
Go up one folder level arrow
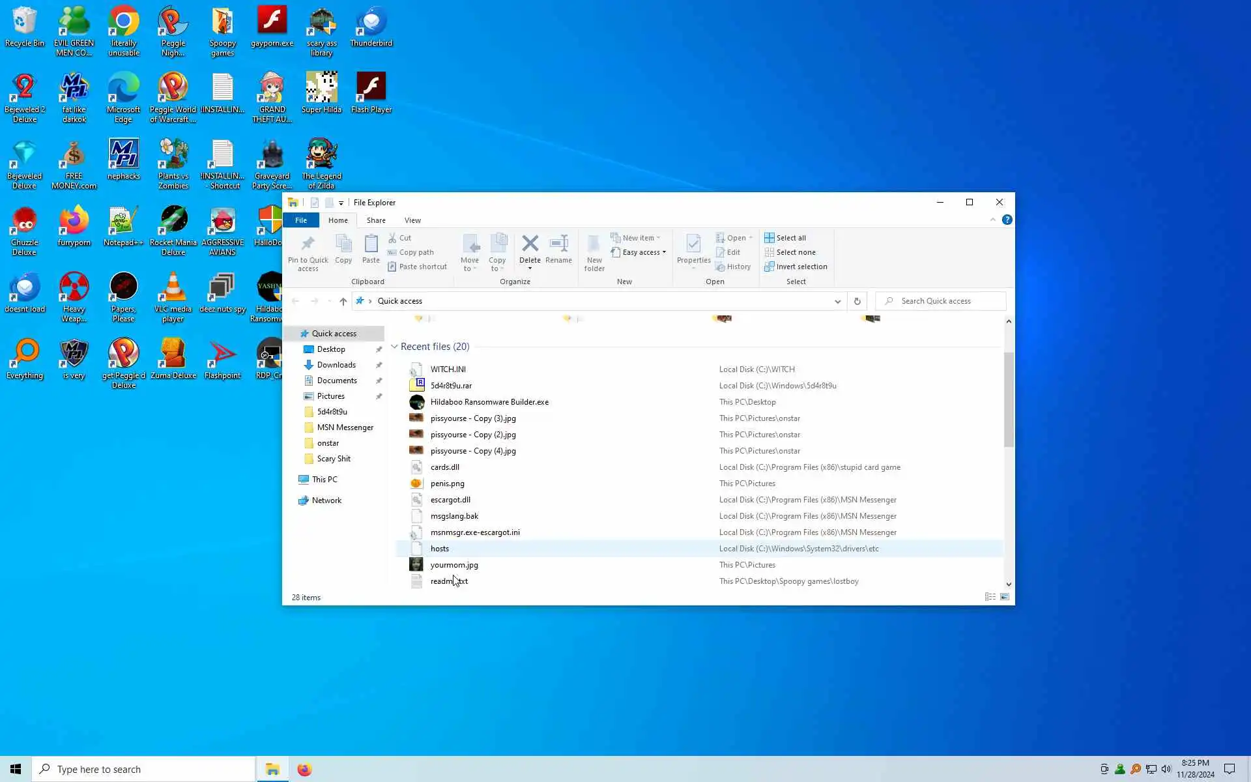click(x=343, y=301)
